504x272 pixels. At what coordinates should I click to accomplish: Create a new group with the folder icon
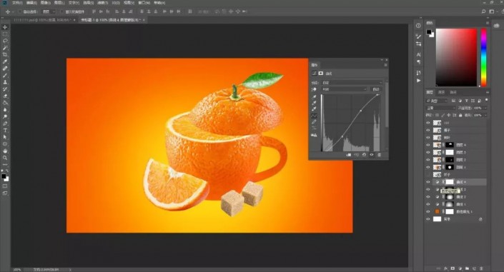pos(467,268)
